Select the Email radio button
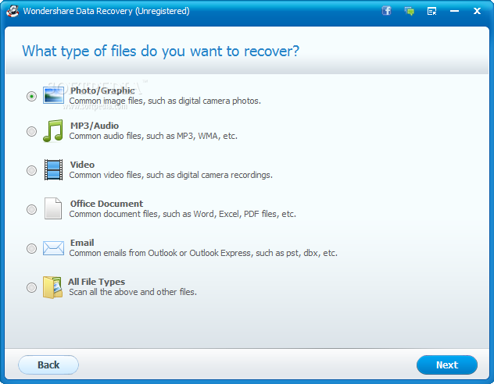The image size is (494, 384). coord(31,248)
